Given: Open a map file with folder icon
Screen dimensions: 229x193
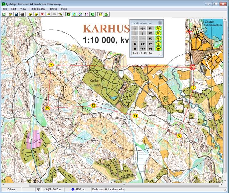Looking at the screenshot, I should coord(10,14).
